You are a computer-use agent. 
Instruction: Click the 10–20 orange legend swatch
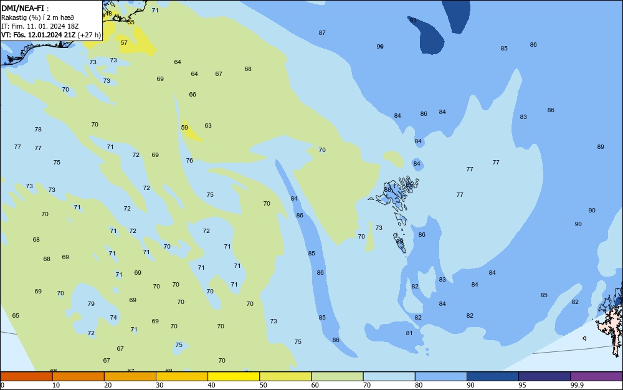tap(78, 376)
